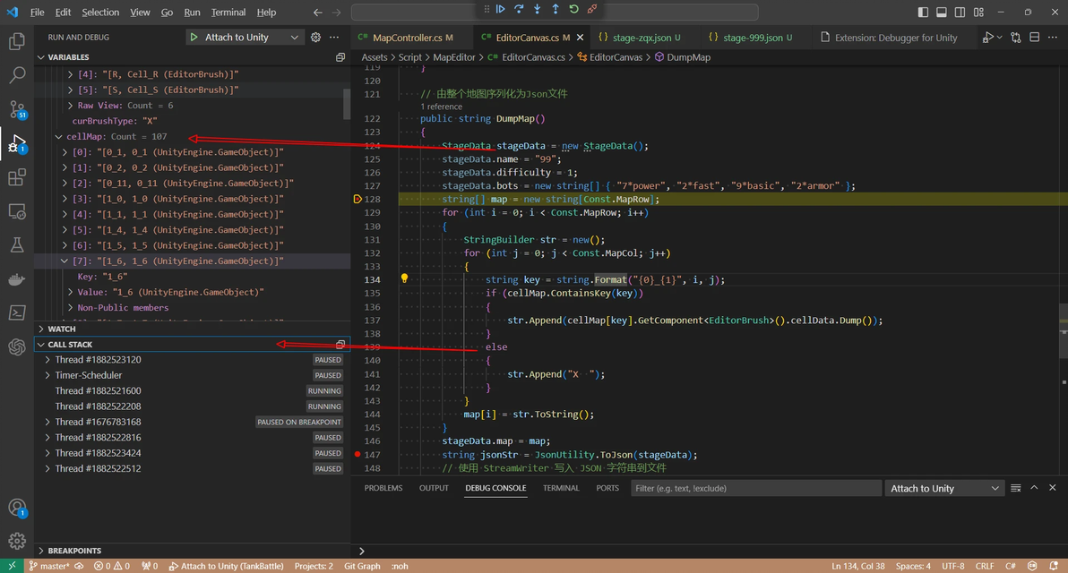The width and height of the screenshot is (1068, 573).
Task: Click Git Graph in the status bar
Action: 362,566
